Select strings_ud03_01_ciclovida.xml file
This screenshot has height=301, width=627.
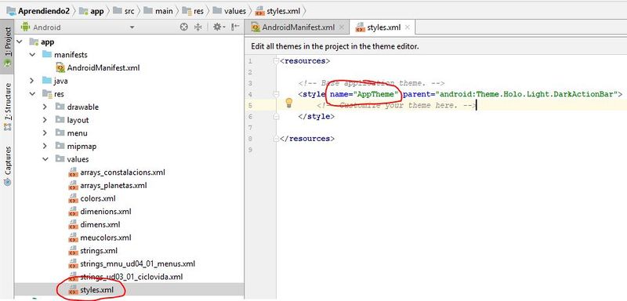point(131,277)
